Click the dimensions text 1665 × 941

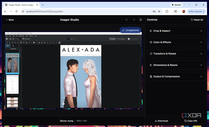82,121
